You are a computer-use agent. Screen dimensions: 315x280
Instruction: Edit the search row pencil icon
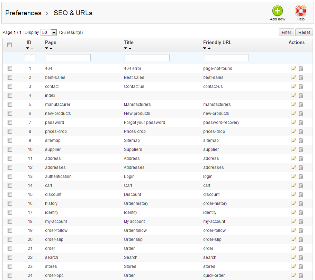pyautogui.click(x=294, y=258)
